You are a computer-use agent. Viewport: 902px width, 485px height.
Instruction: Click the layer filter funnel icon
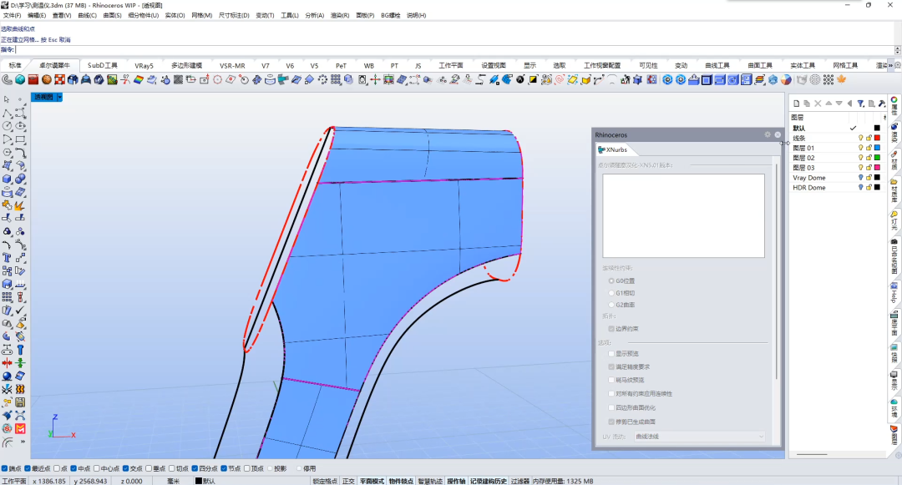(x=860, y=104)
